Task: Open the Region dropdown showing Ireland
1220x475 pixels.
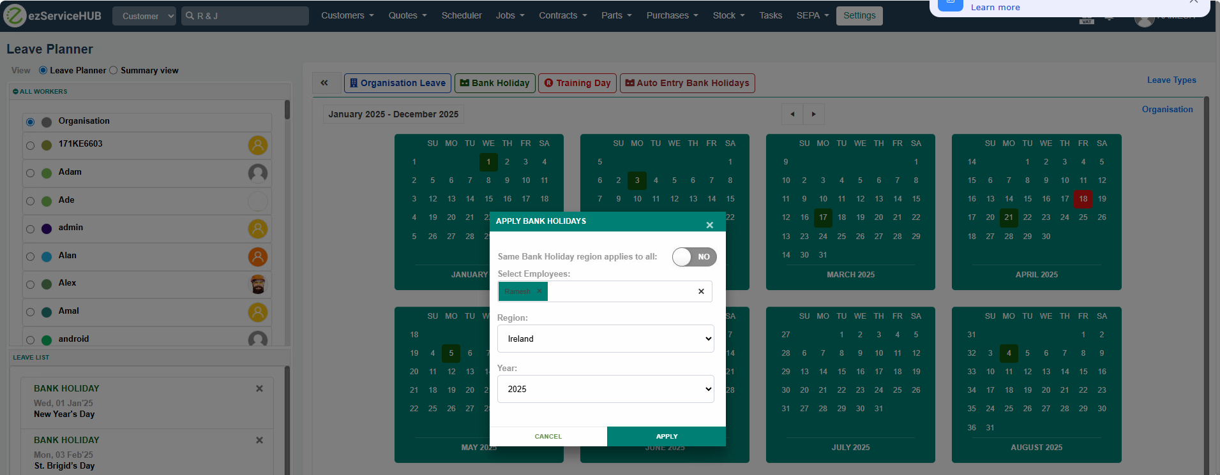Action: [605, 339]
